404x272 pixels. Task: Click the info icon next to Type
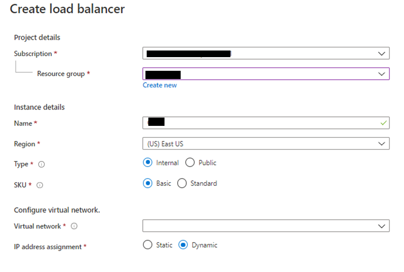pos(41,164)
